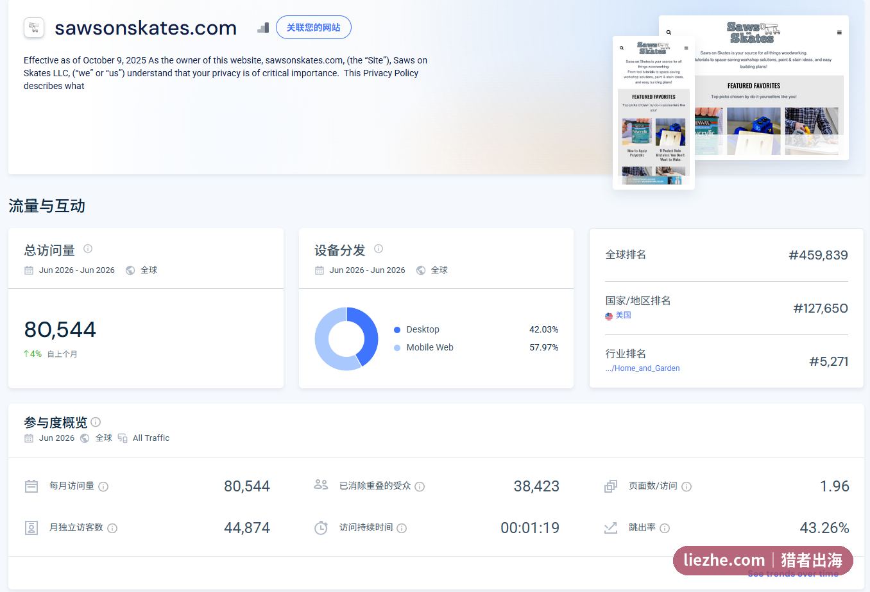Click the 访问持续时间 stopwatch icon

click(321, 528)
